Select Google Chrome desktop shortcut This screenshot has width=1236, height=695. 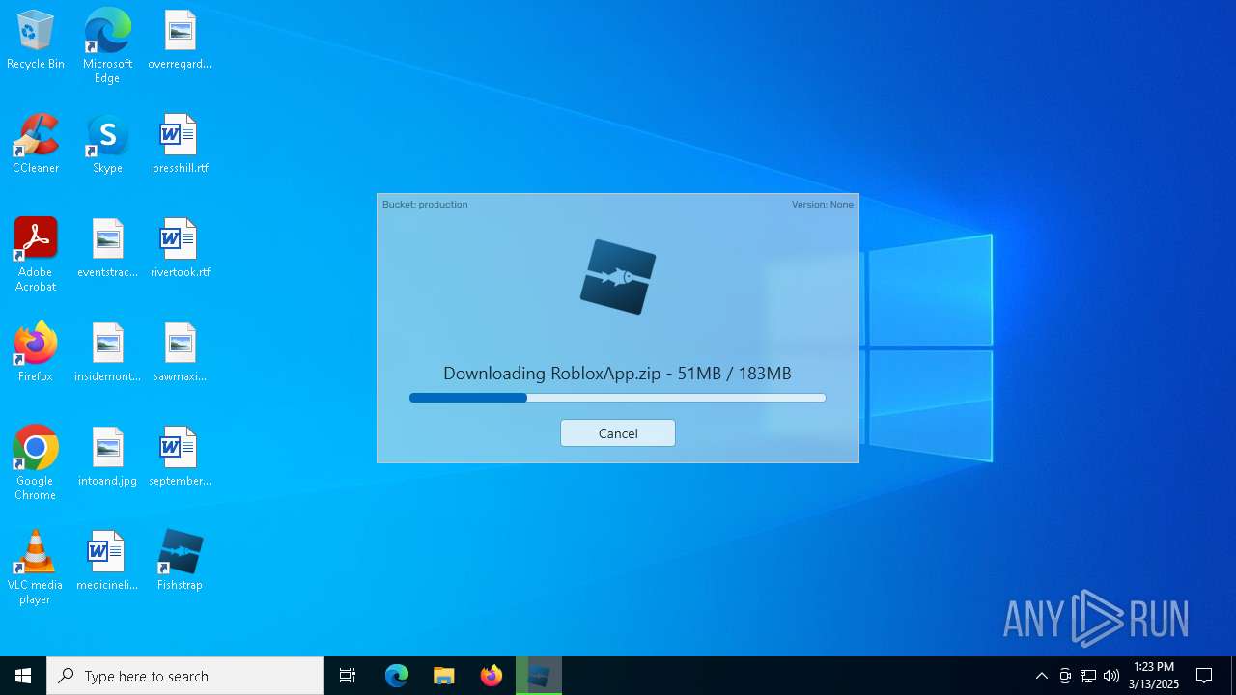[36, 463]
